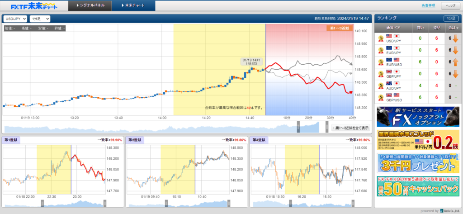Viewport: 463px width, 214px height.
Task: Click 第1～3近似を全て表示 button
Action: (x=350, y=128)
